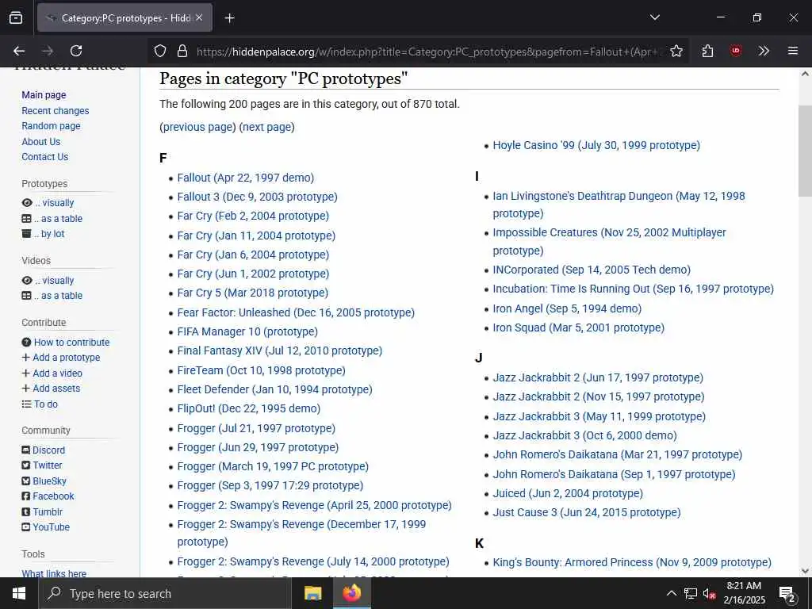
Task: Go to the previous page link
Action: tap(197, 127)
